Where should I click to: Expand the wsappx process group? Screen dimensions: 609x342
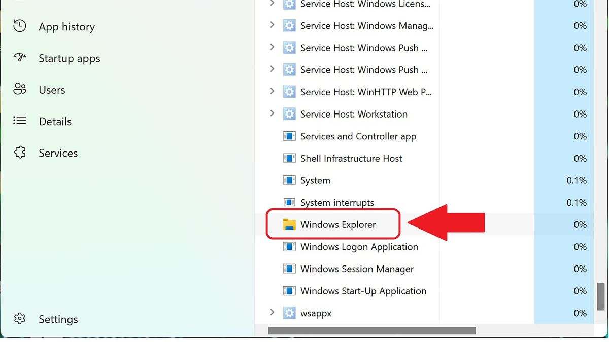tap(272, 313)
